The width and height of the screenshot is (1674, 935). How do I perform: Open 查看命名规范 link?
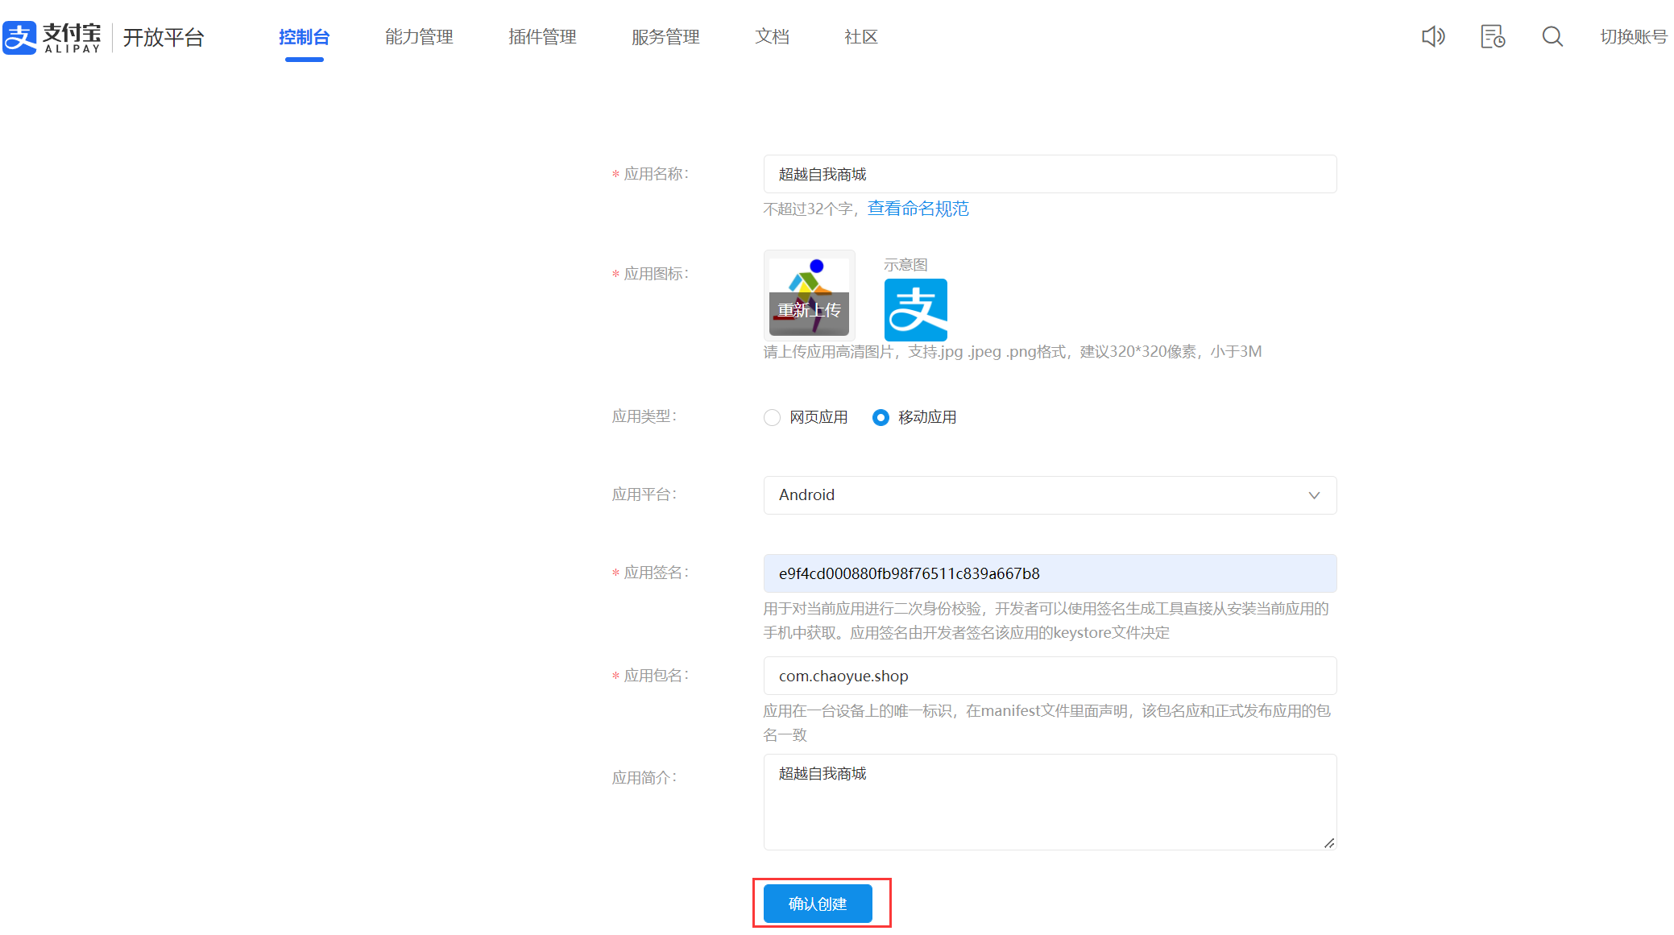coord(918,209)
